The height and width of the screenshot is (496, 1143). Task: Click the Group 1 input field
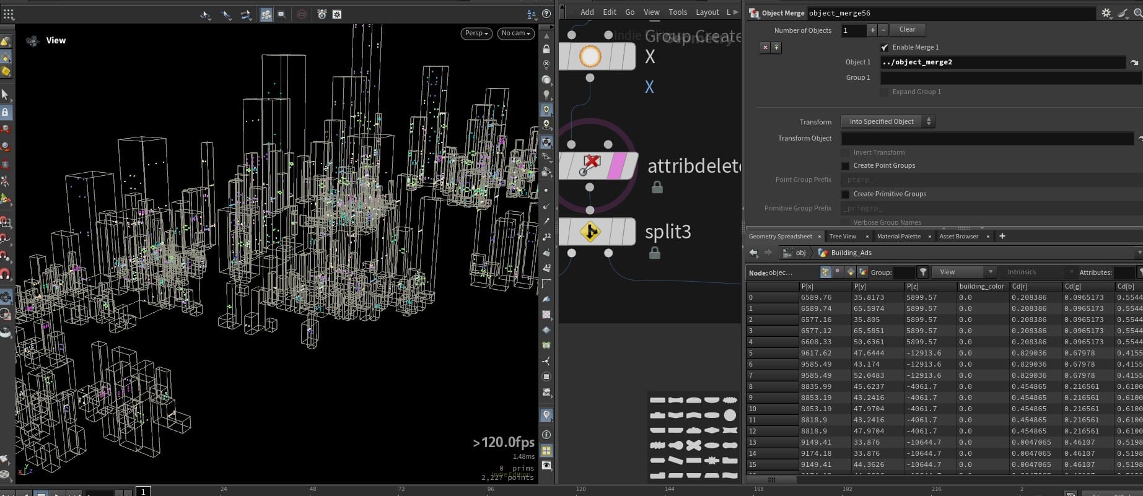point(1009,78)
